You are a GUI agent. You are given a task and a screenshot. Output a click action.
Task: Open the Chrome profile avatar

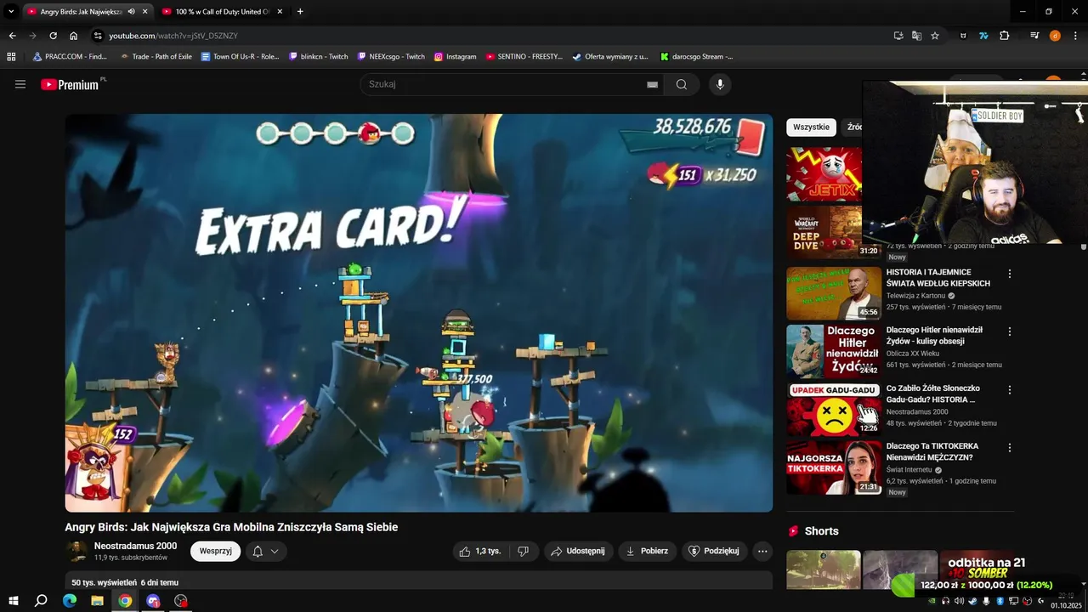click(x=1055, y=36)
